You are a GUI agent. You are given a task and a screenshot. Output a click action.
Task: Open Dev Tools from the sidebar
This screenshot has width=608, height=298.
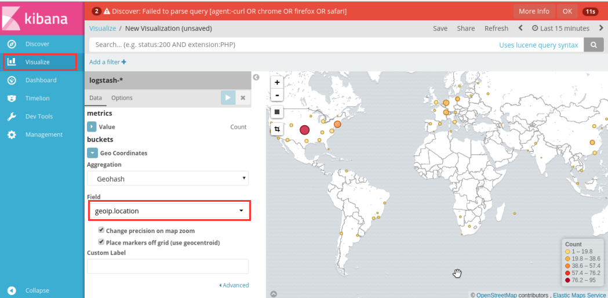coord(39,117)
